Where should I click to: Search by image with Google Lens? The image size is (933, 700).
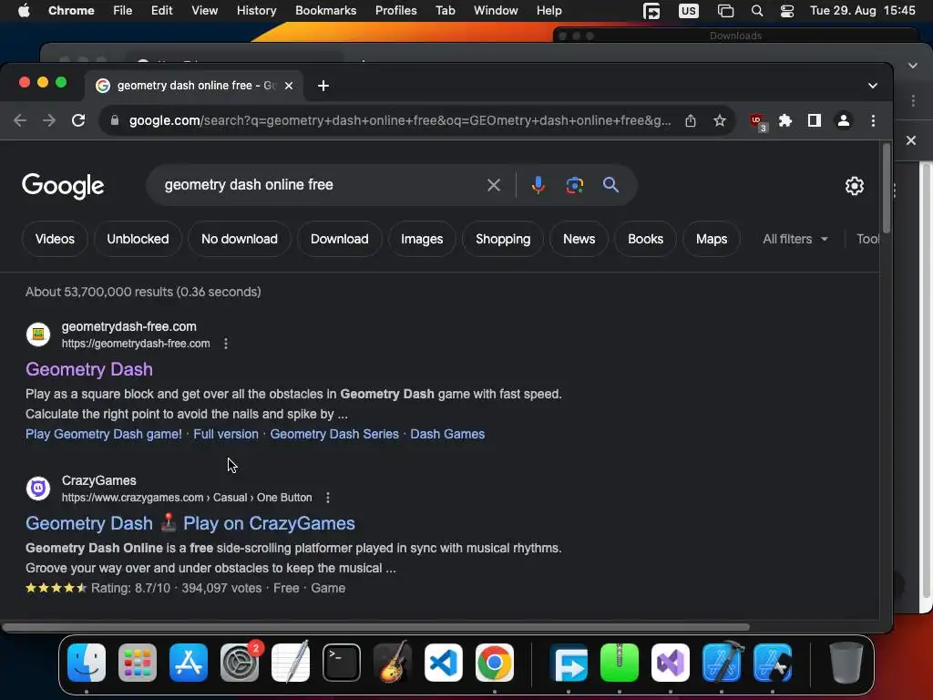click(x=575, y=185)
